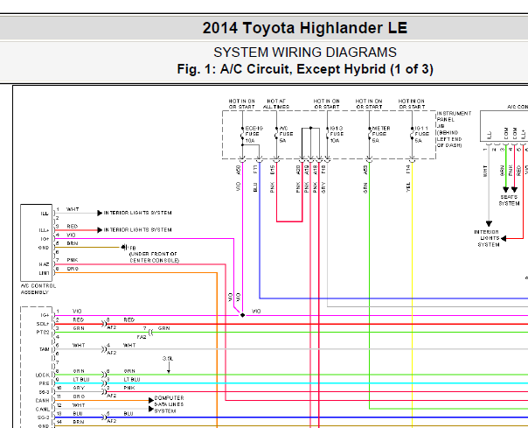The height and width of the screenshot is (428, 528).
Task: Click the "HOT AT ALL TIMES" label
Action: [x=276, y=104]
